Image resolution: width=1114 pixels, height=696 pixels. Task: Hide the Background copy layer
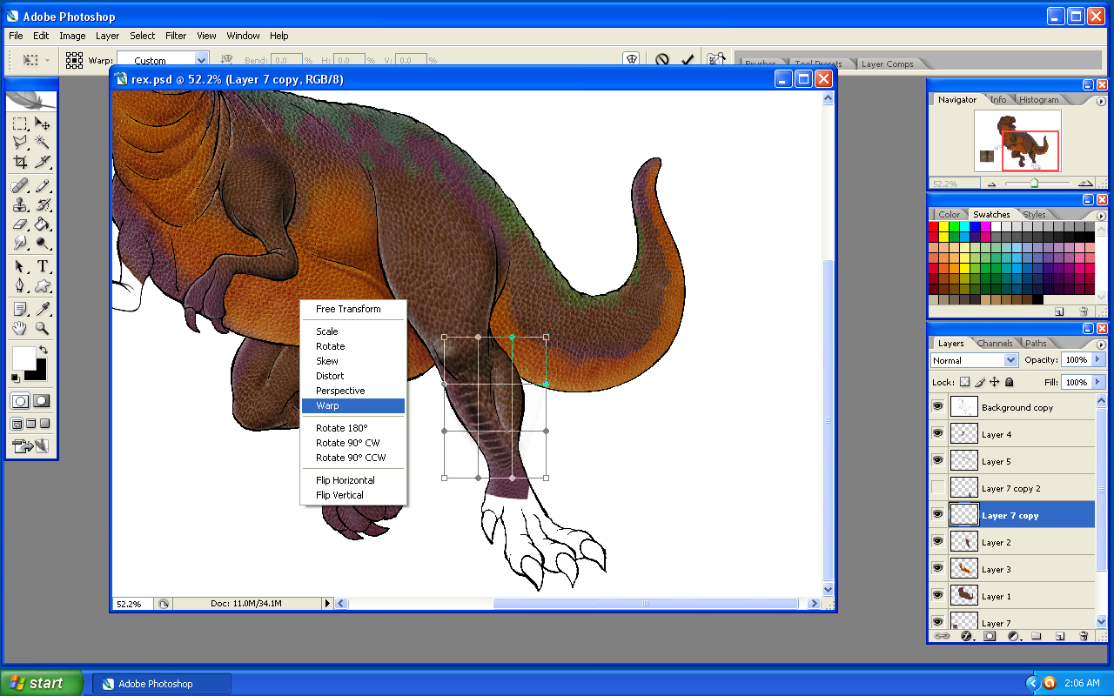click(x=937, y=407)
